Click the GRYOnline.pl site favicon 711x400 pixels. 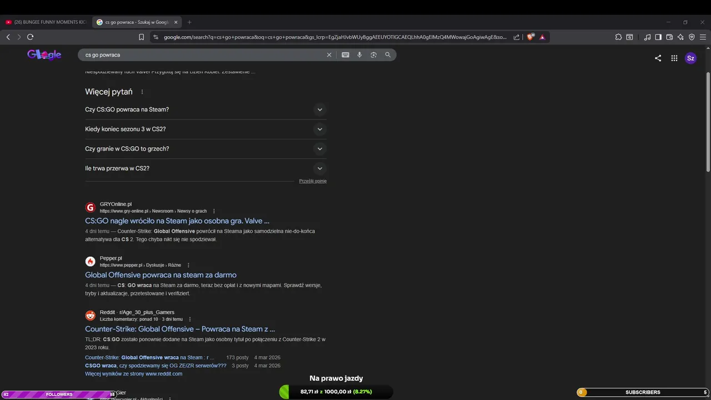coord(90,207)
